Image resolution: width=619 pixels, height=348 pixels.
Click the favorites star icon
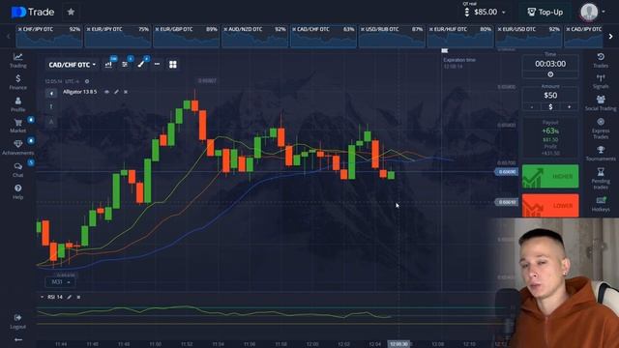71,12
